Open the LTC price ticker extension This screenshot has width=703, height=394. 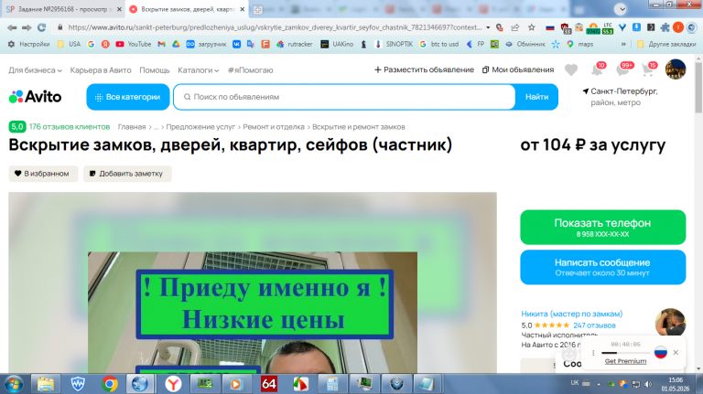[608, 27]
